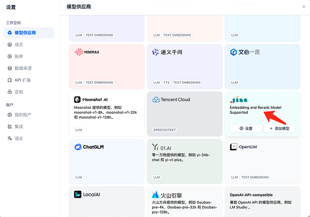Click the 设置 button on Jina card

click(246, 128)
